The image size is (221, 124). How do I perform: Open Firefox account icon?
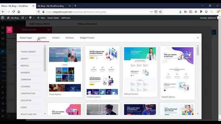tap(196, 12)
